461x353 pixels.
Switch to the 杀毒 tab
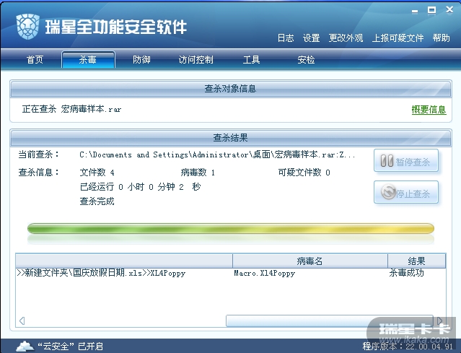(88, 60)
